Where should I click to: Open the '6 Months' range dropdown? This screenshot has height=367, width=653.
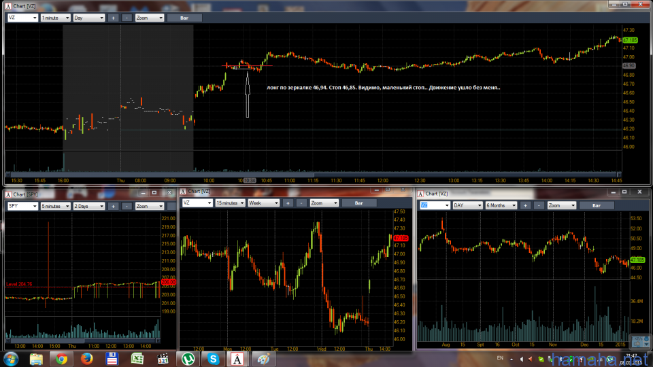tap(501, 205)
